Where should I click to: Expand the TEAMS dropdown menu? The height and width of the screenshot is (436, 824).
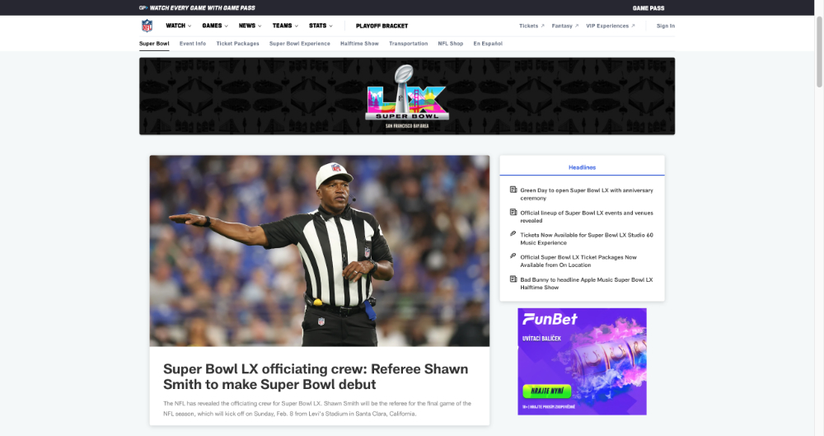(x=285, y=26)
